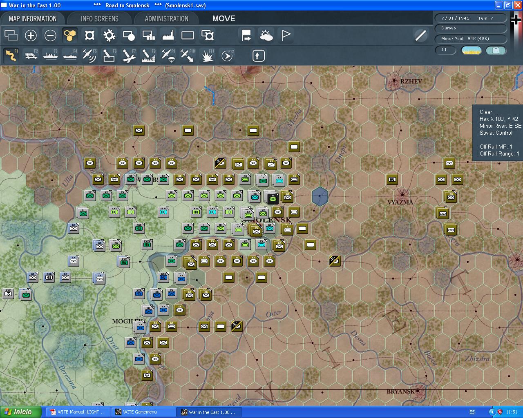The height and width of the screenshot is (418, 523).
Task: Click the flag with arrow icon
Action: point(246,36)
